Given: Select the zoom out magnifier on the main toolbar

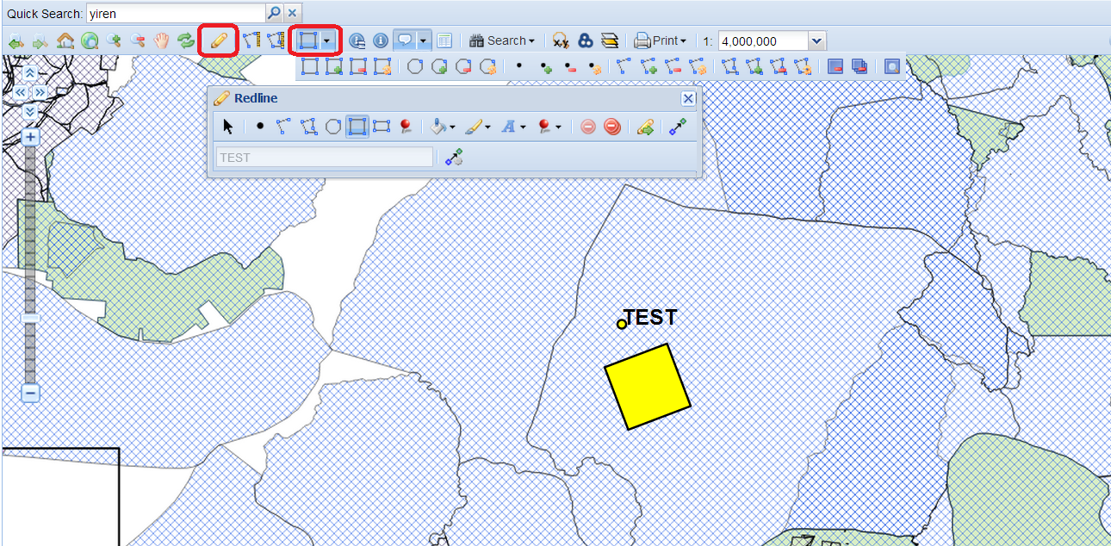Looking at the screenshot, I should pyautogui.click(x=138, y=40).
